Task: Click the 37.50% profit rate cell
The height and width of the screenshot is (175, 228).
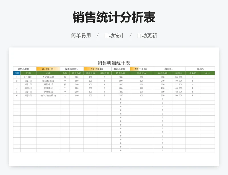Action: pos(179,85)
